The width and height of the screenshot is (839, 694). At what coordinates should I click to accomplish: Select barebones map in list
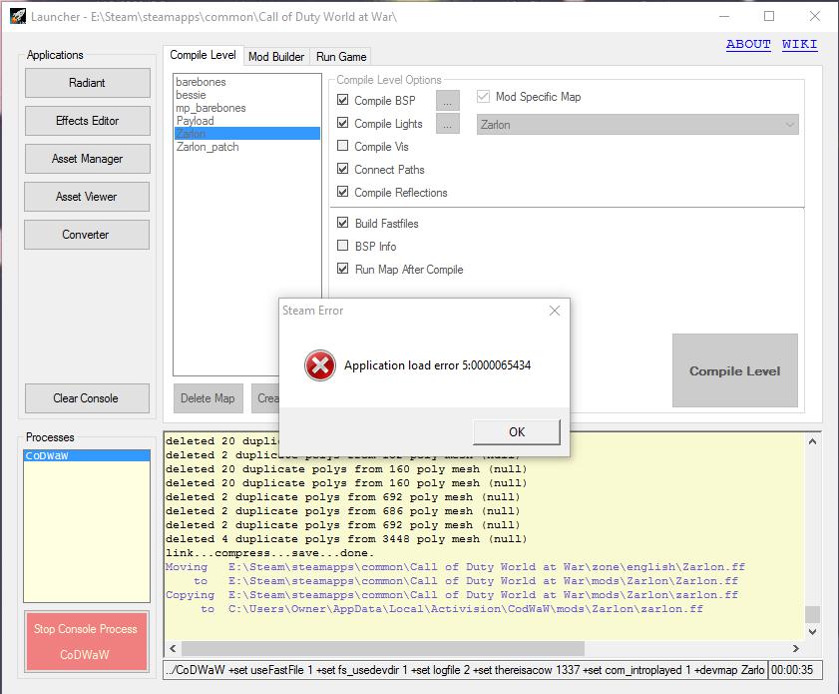coord(246,82)
